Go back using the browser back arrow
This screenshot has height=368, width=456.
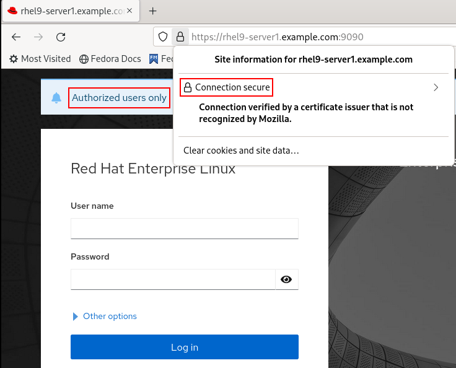coord(16,37)
